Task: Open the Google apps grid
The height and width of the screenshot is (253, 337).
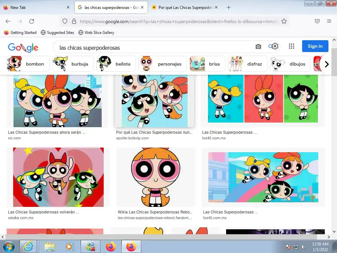Action: [x=292, y=46]
